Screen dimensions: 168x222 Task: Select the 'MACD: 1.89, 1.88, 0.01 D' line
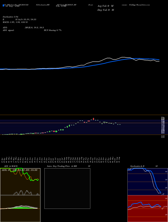click(x=15, y=22)
